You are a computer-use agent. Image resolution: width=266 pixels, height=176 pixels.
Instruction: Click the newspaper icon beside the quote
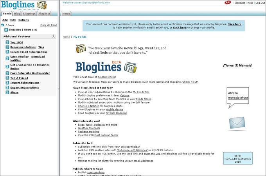pyautogui.click(x=81, y=49)
